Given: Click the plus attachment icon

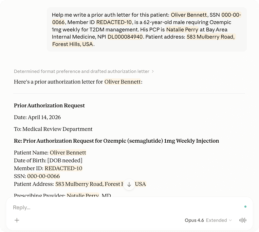Looking at the screenshot, I should pyautogui.click(x=17, y=220).
